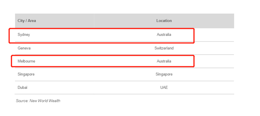
Task: Click 'New World Wealth' in the footnote
Action: coord(45,101)
